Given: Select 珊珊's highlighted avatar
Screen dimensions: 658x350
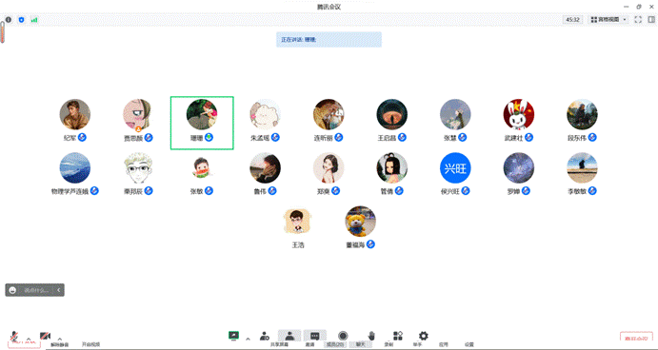Looking at the screenshot, I should coord(202,114).
